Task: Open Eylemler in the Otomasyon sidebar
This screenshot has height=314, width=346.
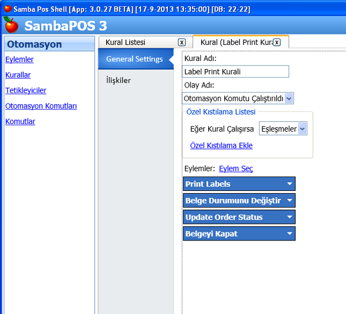Action: click(20, 59)
